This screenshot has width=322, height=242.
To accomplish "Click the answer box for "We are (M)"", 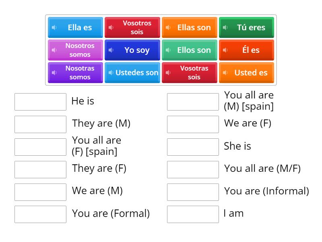I will (x=40, y=192).
